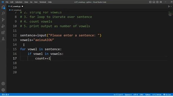This screenshot has height=97, width=173.
Task: Open the Source Control view
Action: (3, 20)
